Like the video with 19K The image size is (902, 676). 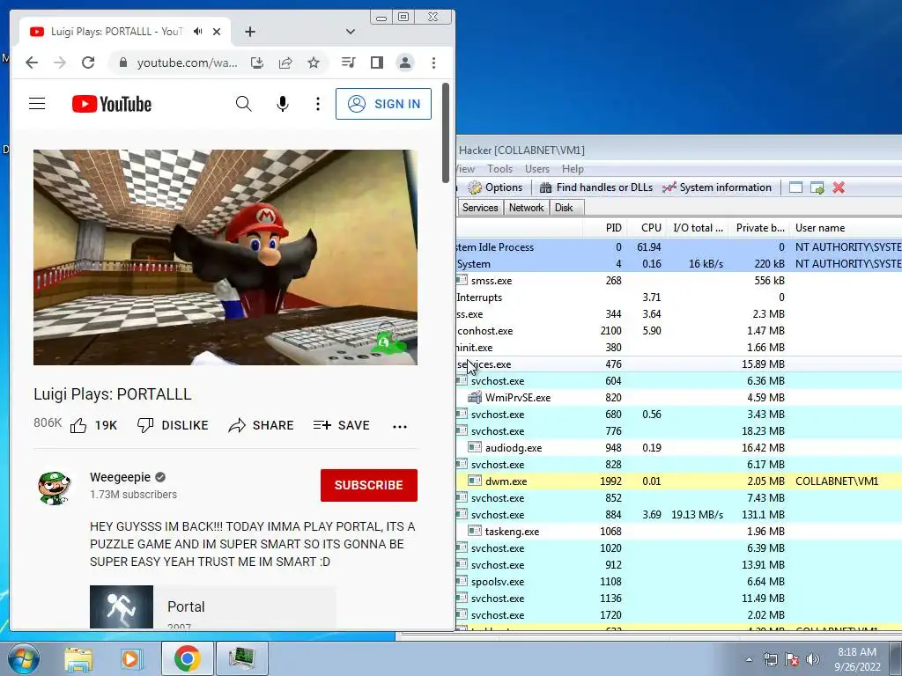tap(93, 425)
